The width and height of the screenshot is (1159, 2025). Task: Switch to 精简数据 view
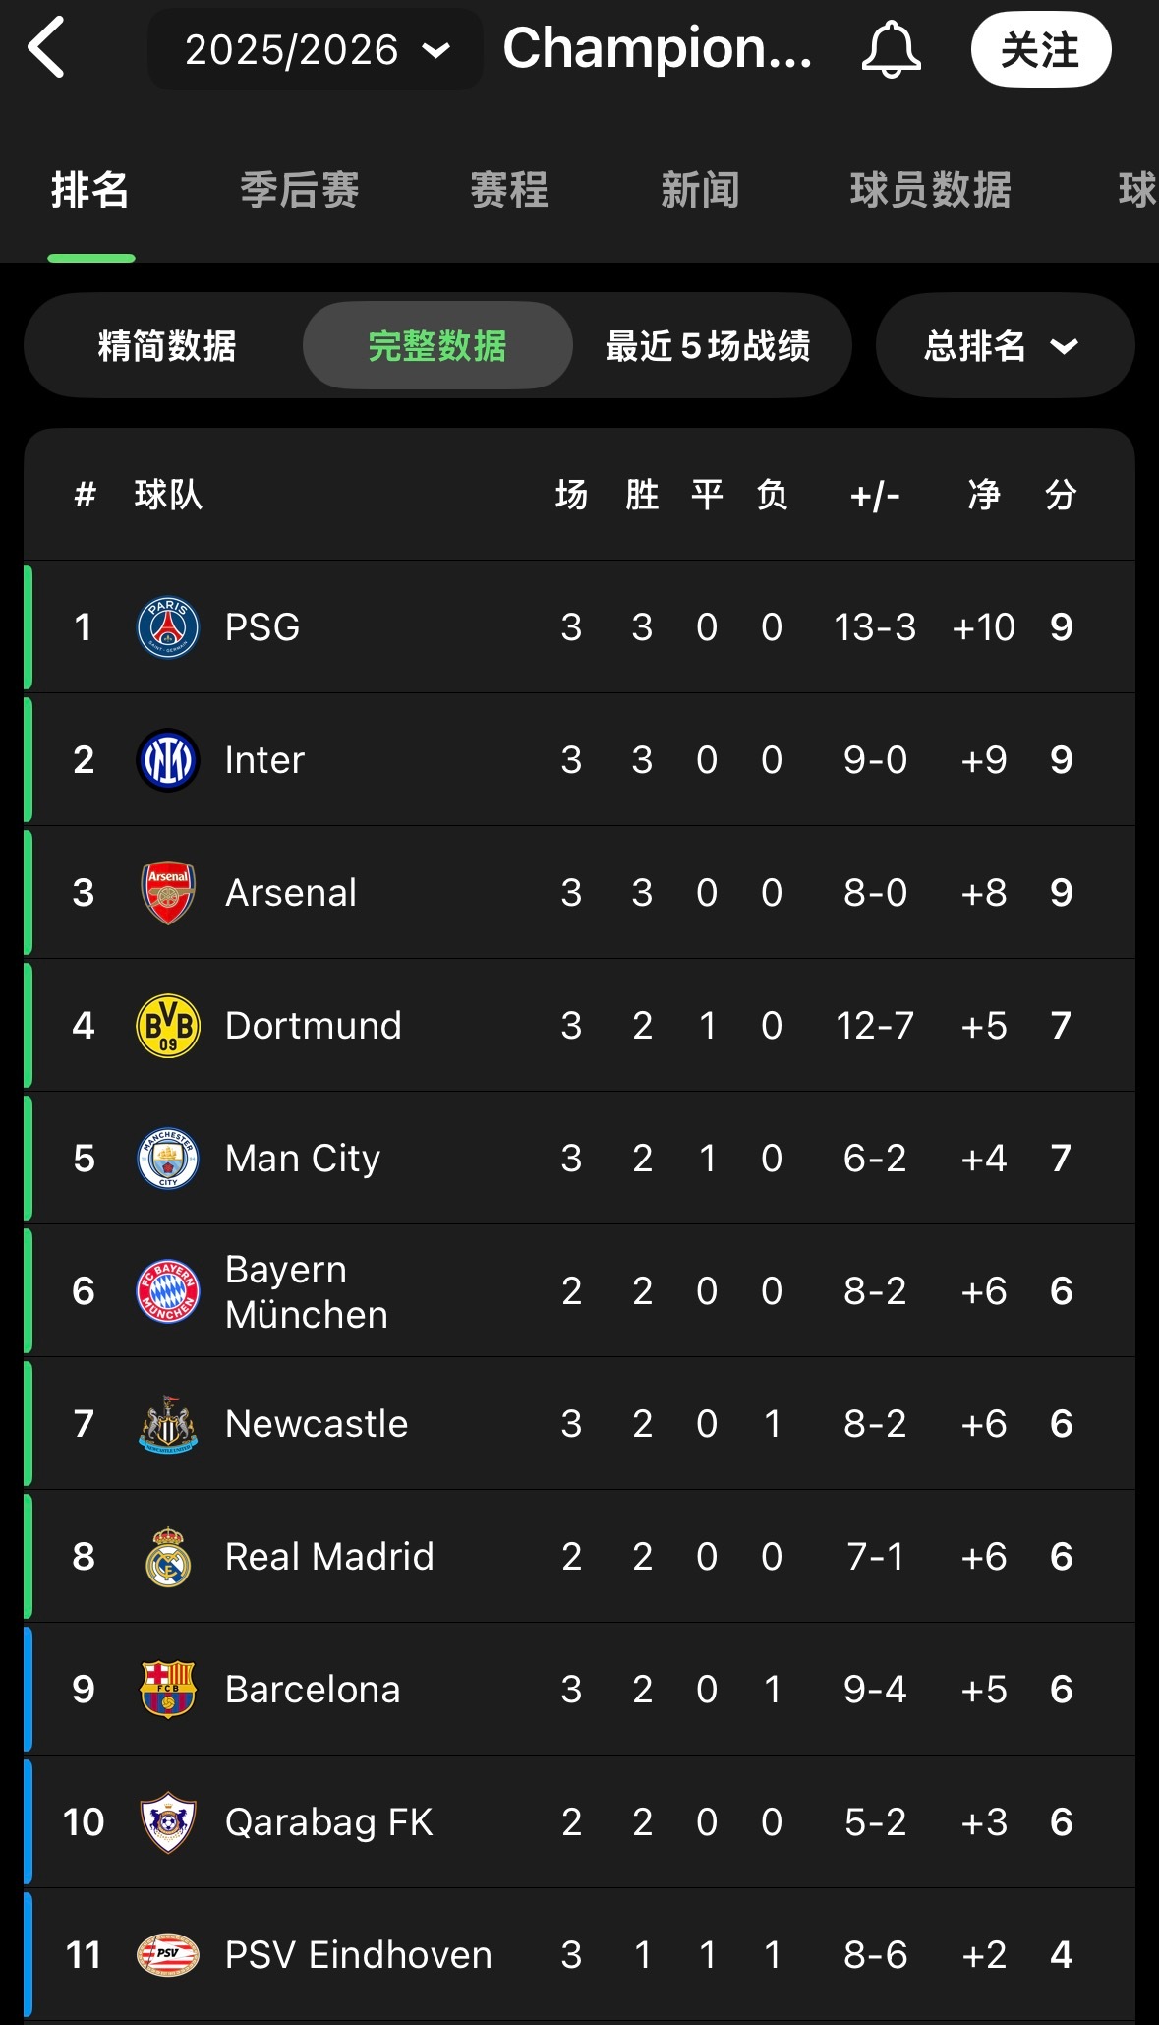click(167, 346)
